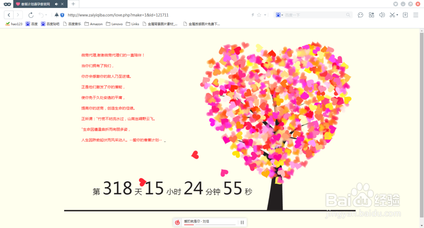Click the day count 318
424x228 pixels.
tap(117, 188)
